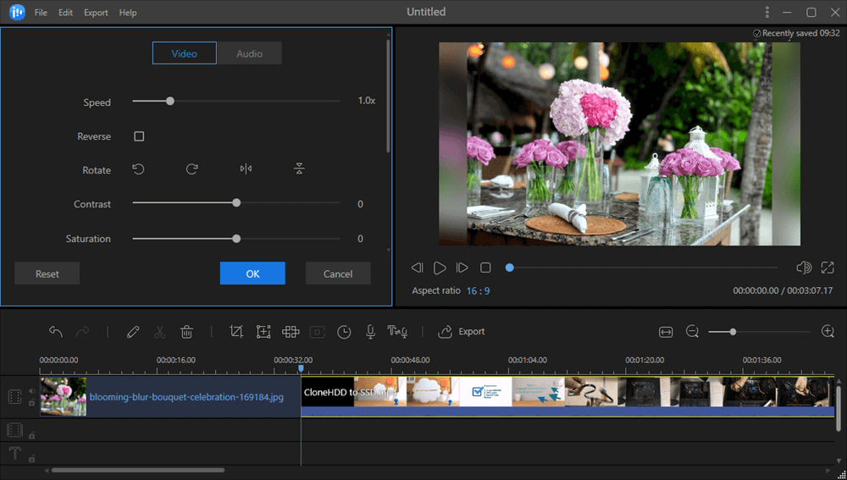Click the Undo arrow in timeline toolbar
The width and height of the screenshot is (847, 480).
point(56,332)
